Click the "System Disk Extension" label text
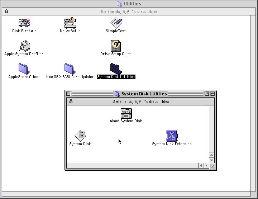258x199 pixels. [x=172, y=144]
